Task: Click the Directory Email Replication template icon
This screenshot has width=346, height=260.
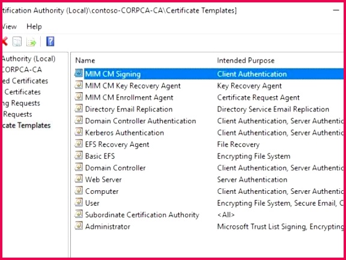Action: click(79, 108)
